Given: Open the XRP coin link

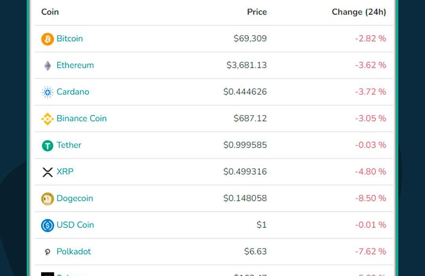Looking at the screenshot, I should (65, 172).
